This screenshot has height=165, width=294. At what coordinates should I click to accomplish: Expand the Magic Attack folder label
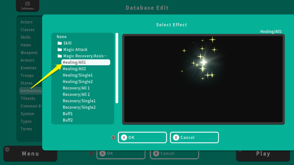coord(76,49)
